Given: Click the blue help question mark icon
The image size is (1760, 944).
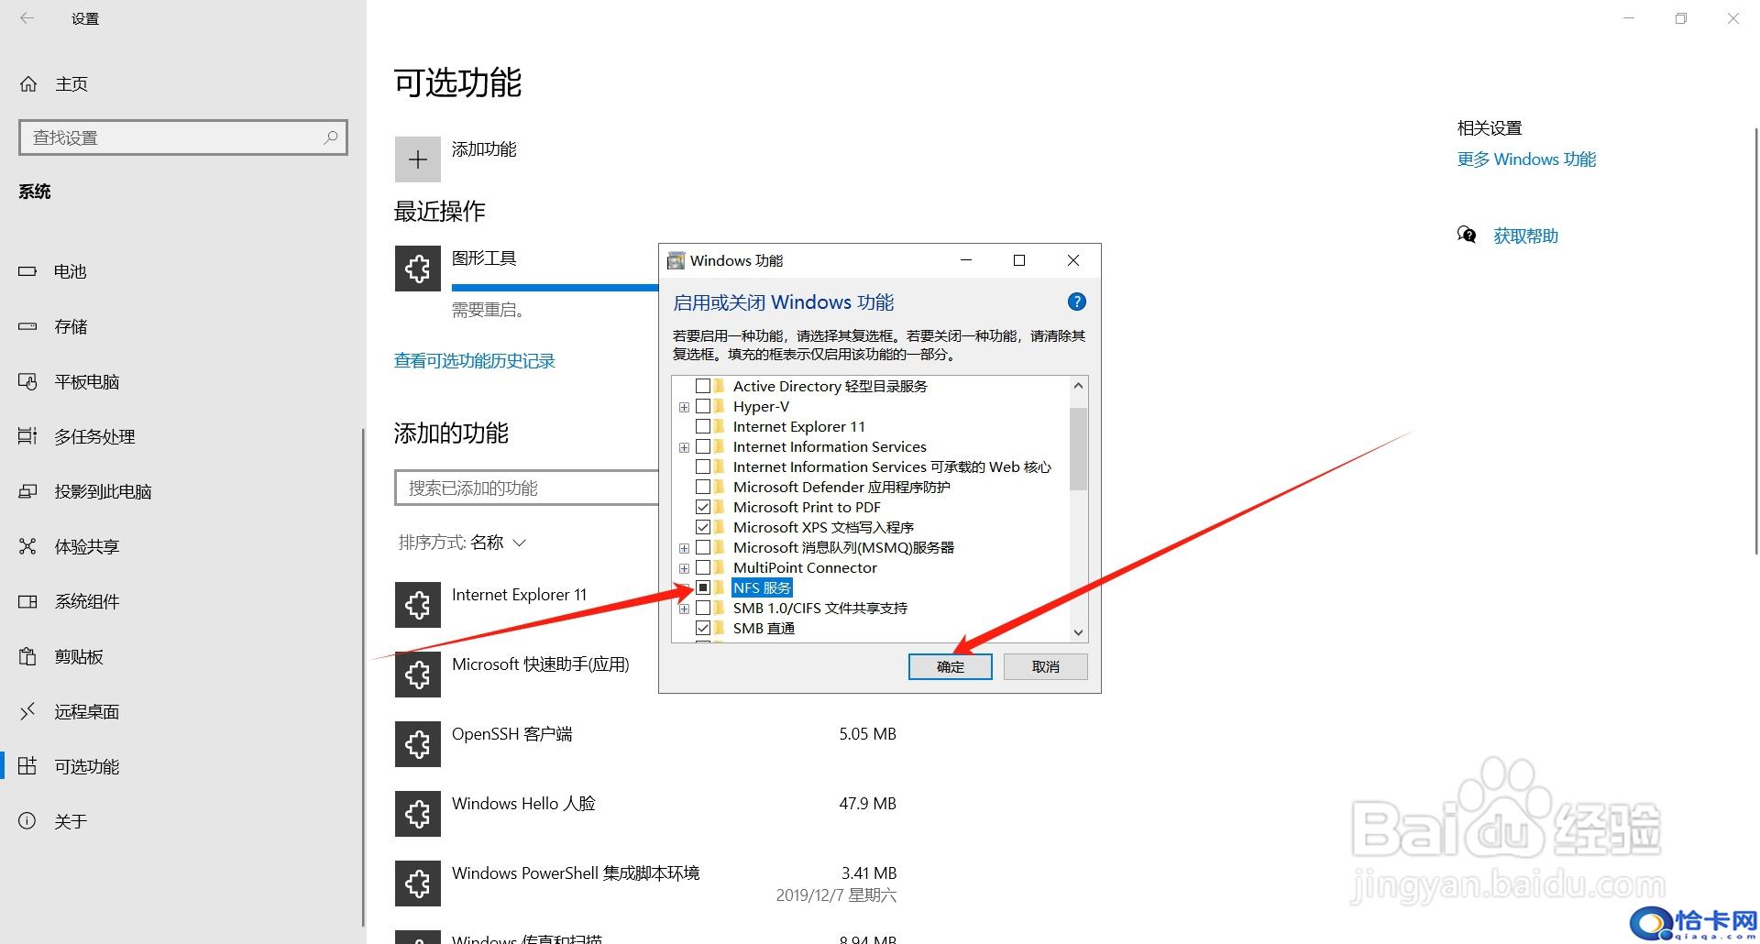Looking at the screenshot, I should click(x=1077, y=302).
